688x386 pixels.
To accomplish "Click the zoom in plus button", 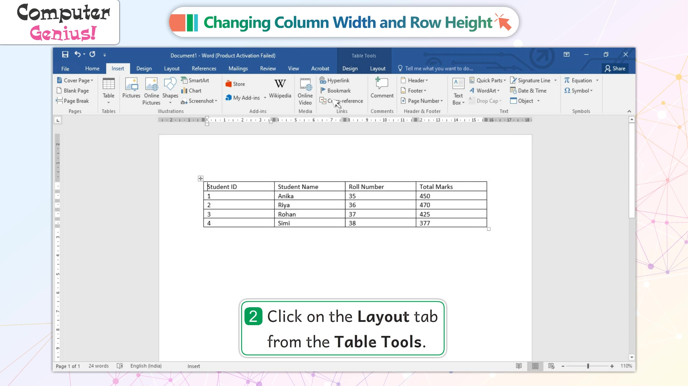I will [x=612, y=366].
